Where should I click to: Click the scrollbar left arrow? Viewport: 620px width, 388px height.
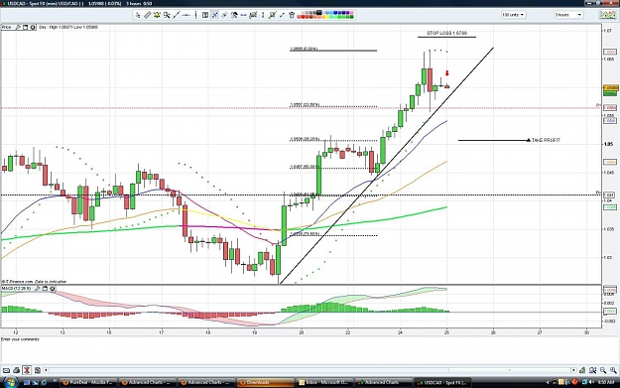(x=46, y=370)
